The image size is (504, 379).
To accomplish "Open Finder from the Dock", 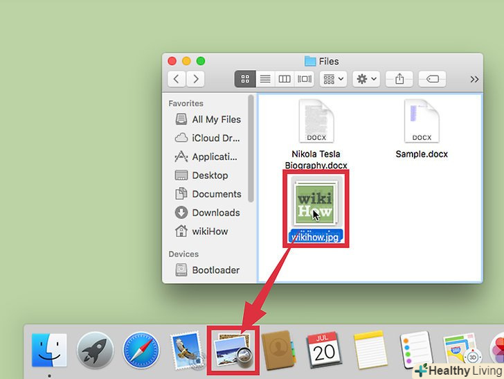I will [49, 350].
